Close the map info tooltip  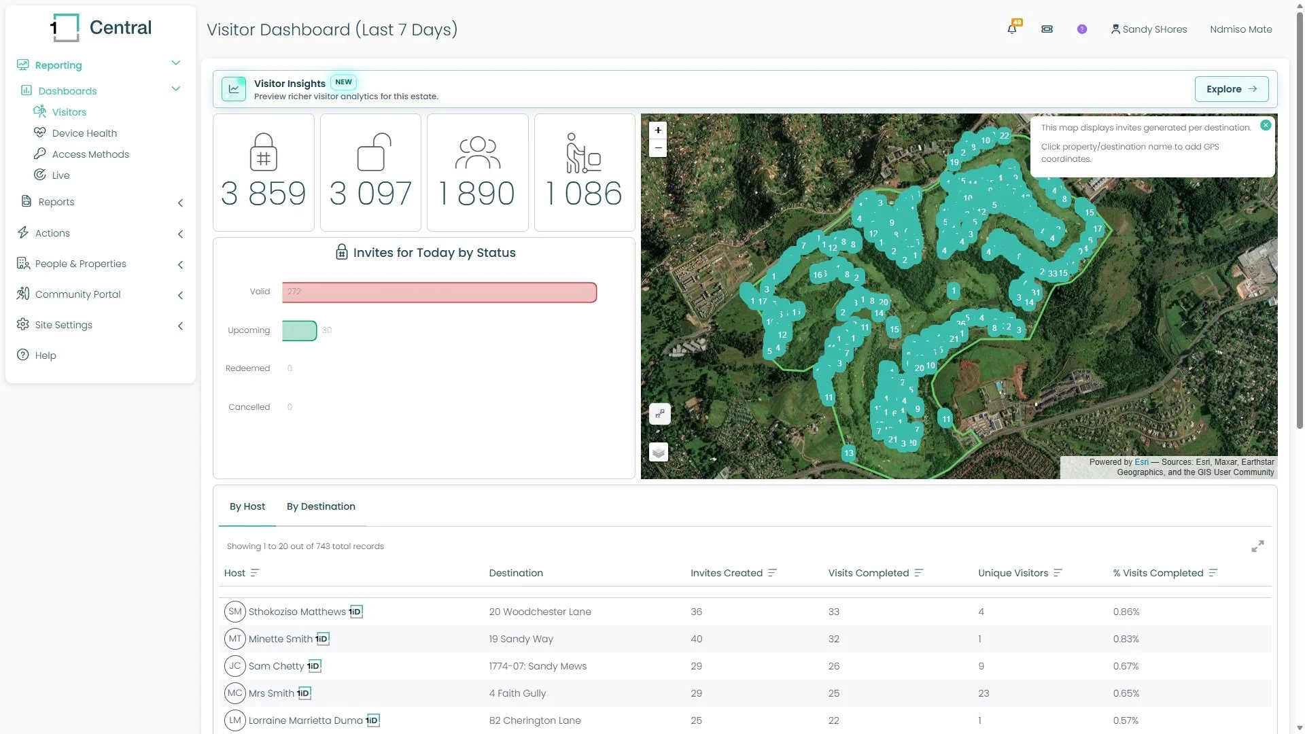point(1266,125)
